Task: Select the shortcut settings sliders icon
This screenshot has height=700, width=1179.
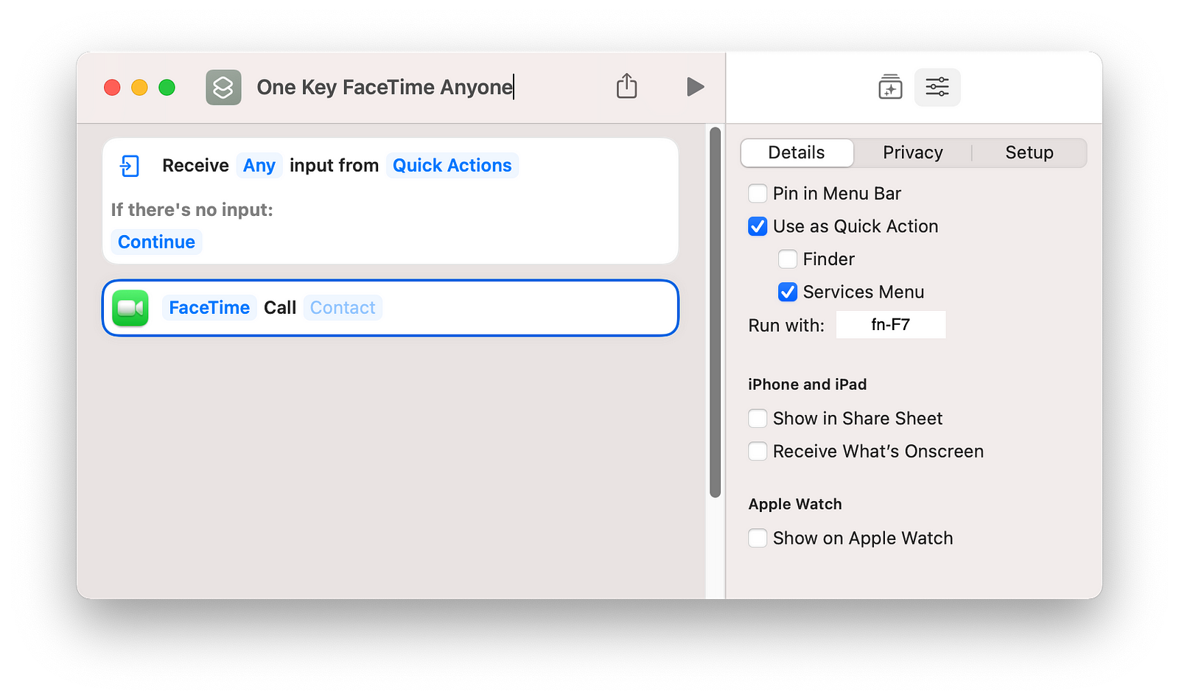Action: tap(937, 87)
